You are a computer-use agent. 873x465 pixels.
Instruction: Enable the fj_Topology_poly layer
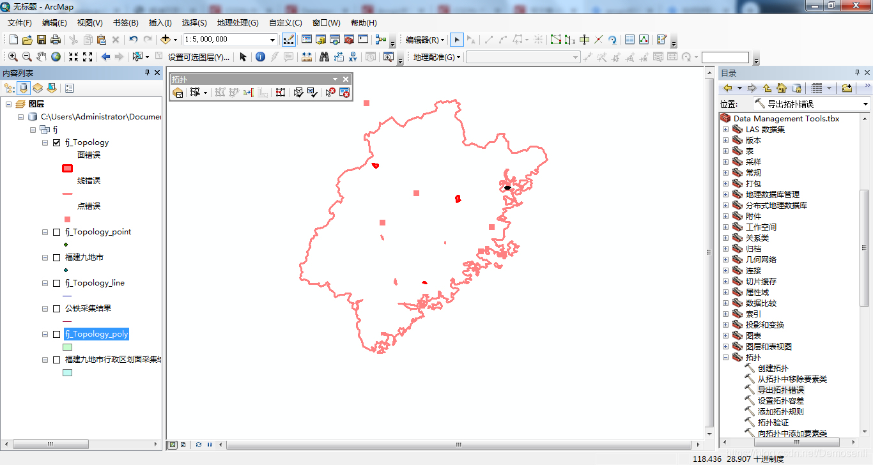coord(57,334)
